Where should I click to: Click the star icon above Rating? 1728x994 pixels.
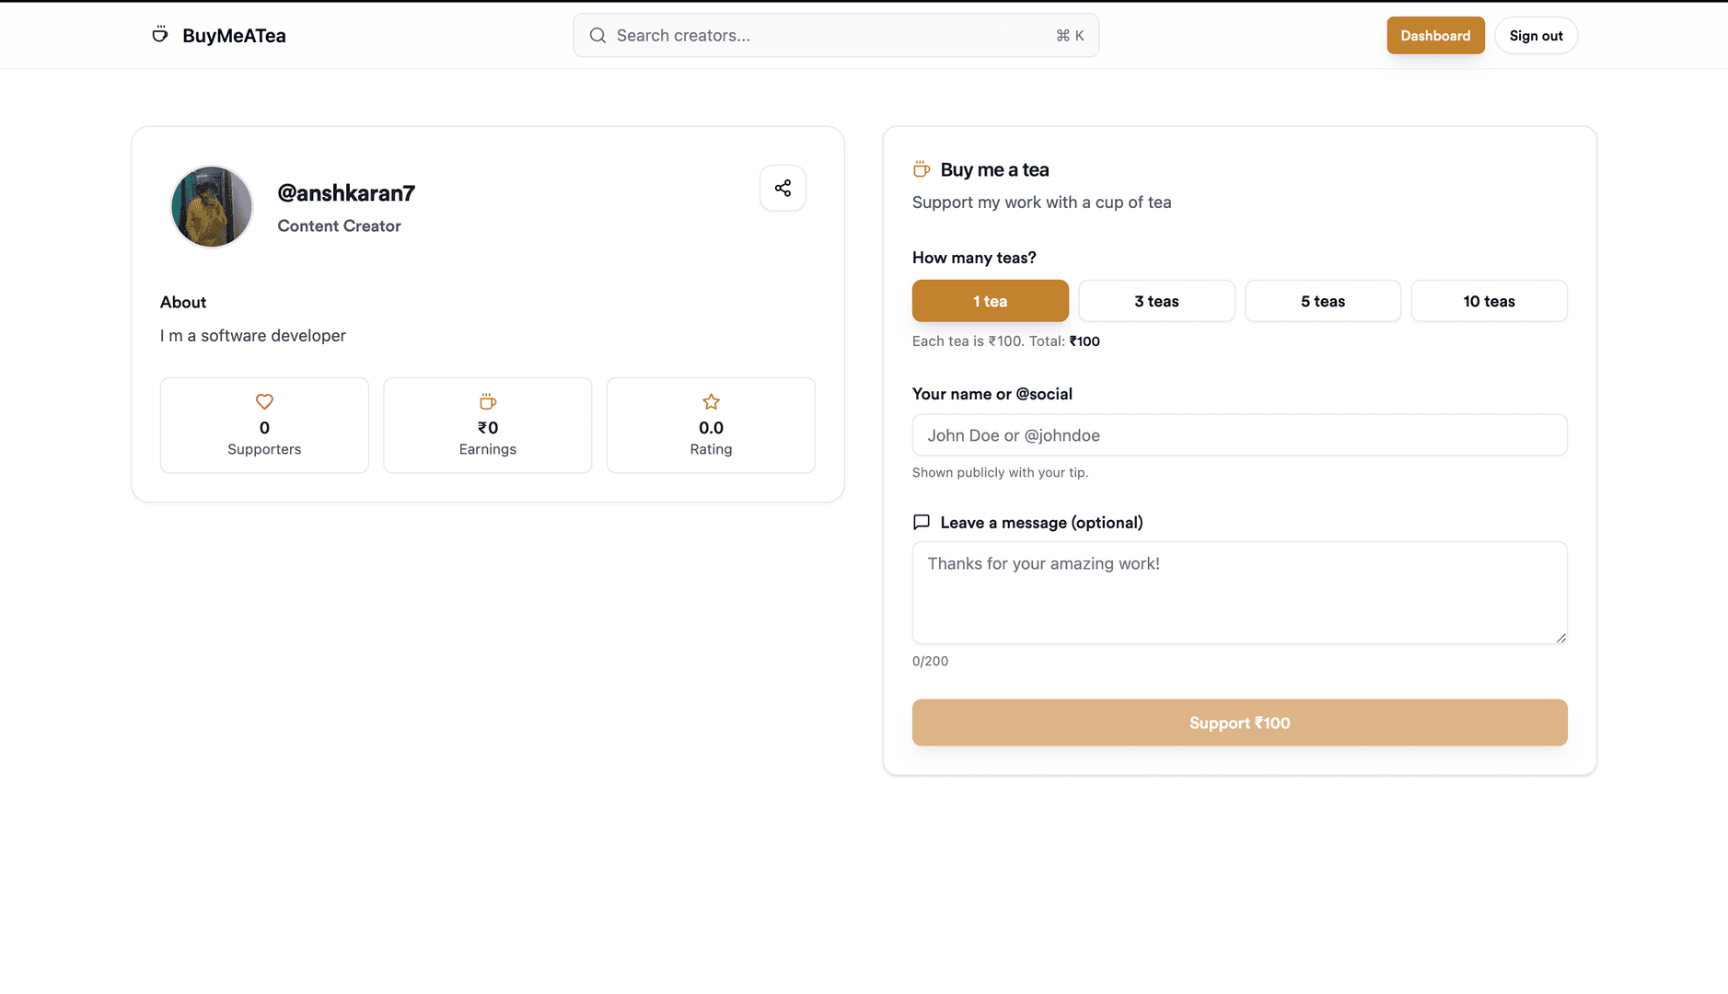pyautogui.click(x=711, y=401)
